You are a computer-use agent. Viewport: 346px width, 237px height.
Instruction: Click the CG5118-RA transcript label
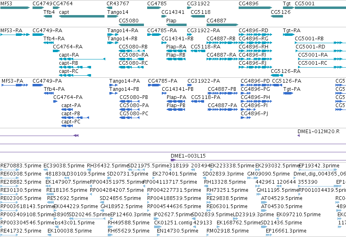click(x=205, y=47)
